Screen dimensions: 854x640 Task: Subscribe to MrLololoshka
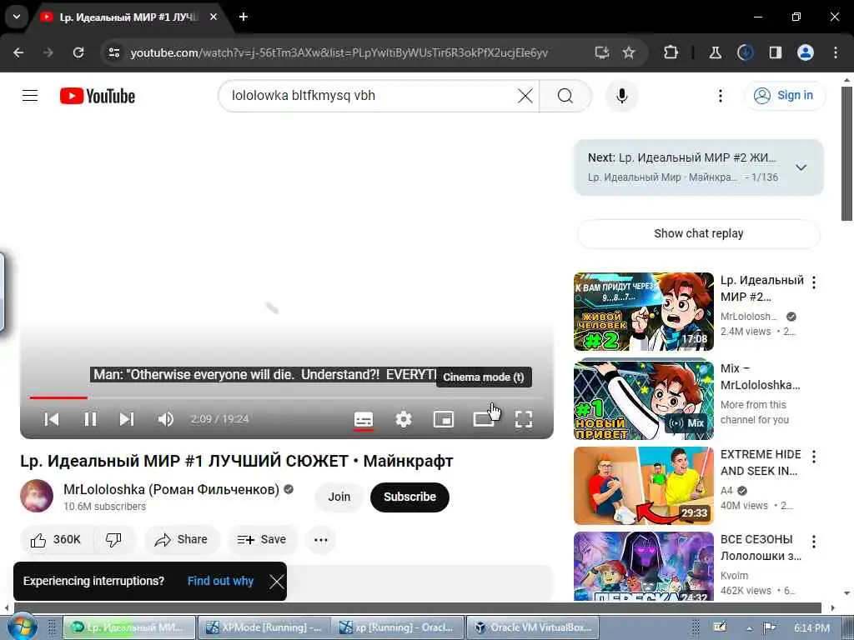point(409,497)
